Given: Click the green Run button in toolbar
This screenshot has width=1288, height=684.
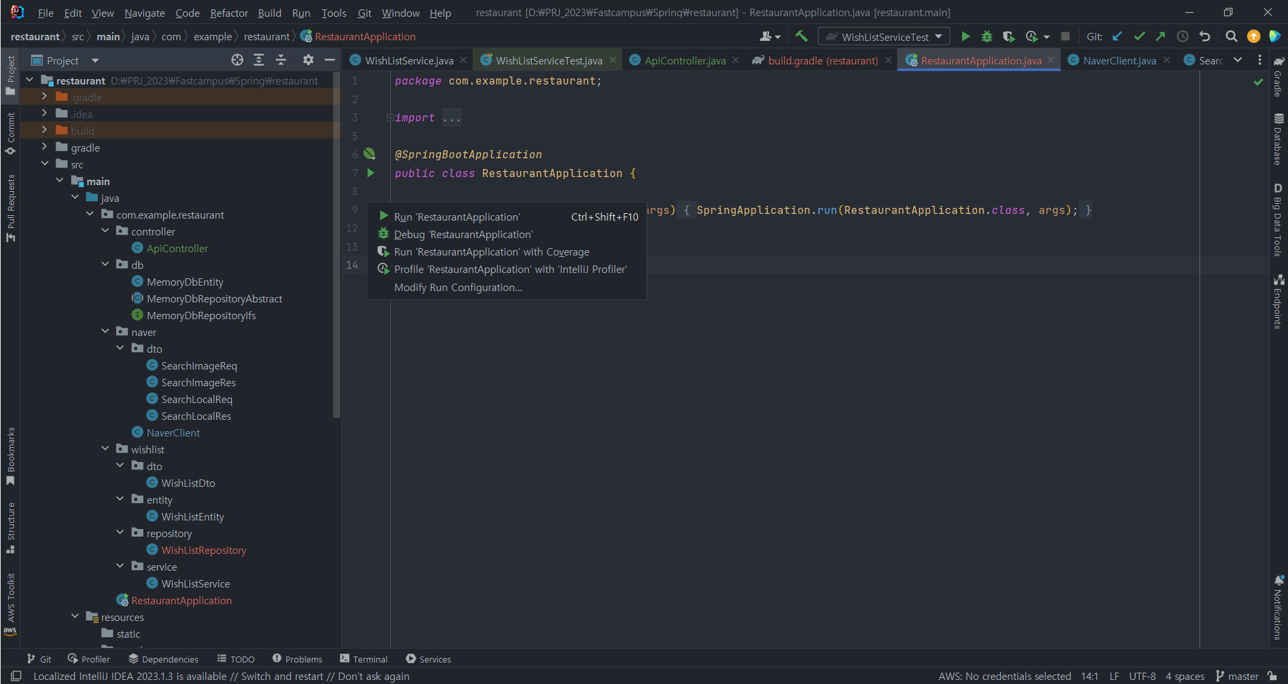Looking at the screenshot, I should point(965,37).
